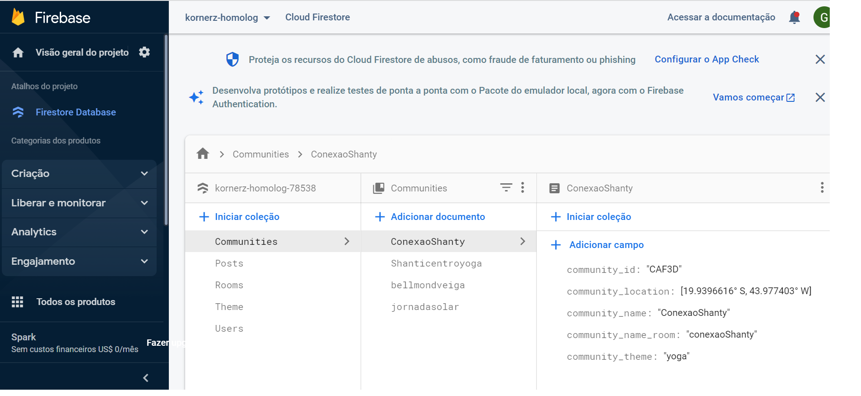Click the sidebar vertical scrollbar
Viewport: 861px width, 396px height.
(x=166, y=130)
